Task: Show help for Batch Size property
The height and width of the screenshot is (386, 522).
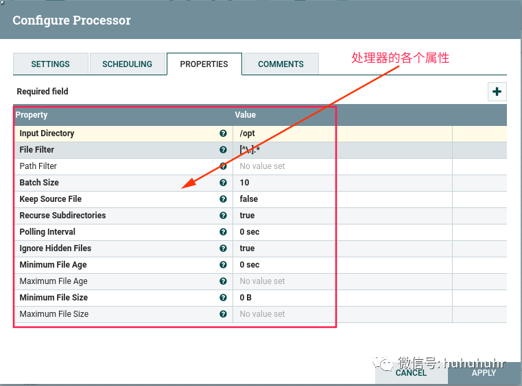Action: [x=223, y=183]
